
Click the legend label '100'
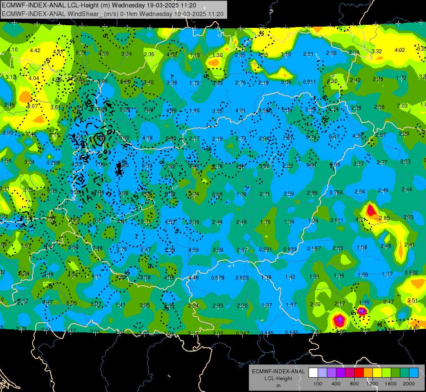[318, 384]
